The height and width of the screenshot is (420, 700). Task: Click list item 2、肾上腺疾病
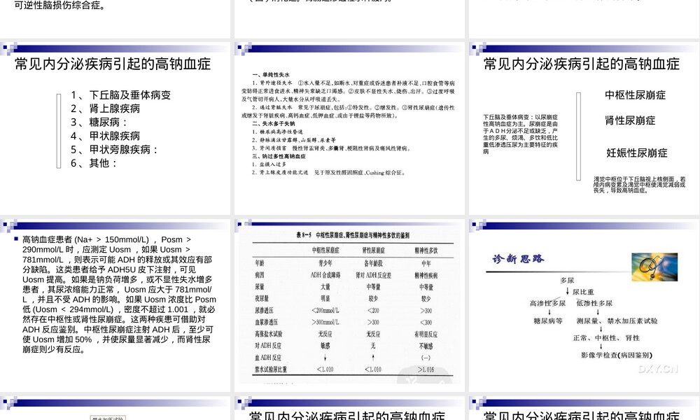pyautogui.click(x=106, y=108)
